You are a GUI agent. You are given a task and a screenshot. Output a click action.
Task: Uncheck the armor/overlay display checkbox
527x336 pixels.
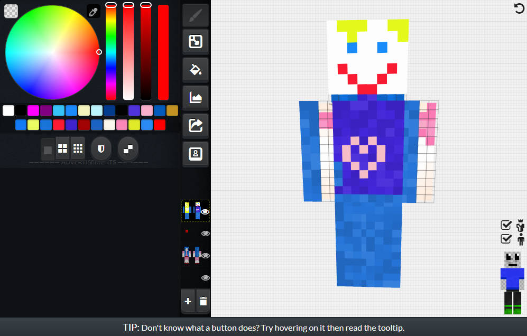[506, 225]
